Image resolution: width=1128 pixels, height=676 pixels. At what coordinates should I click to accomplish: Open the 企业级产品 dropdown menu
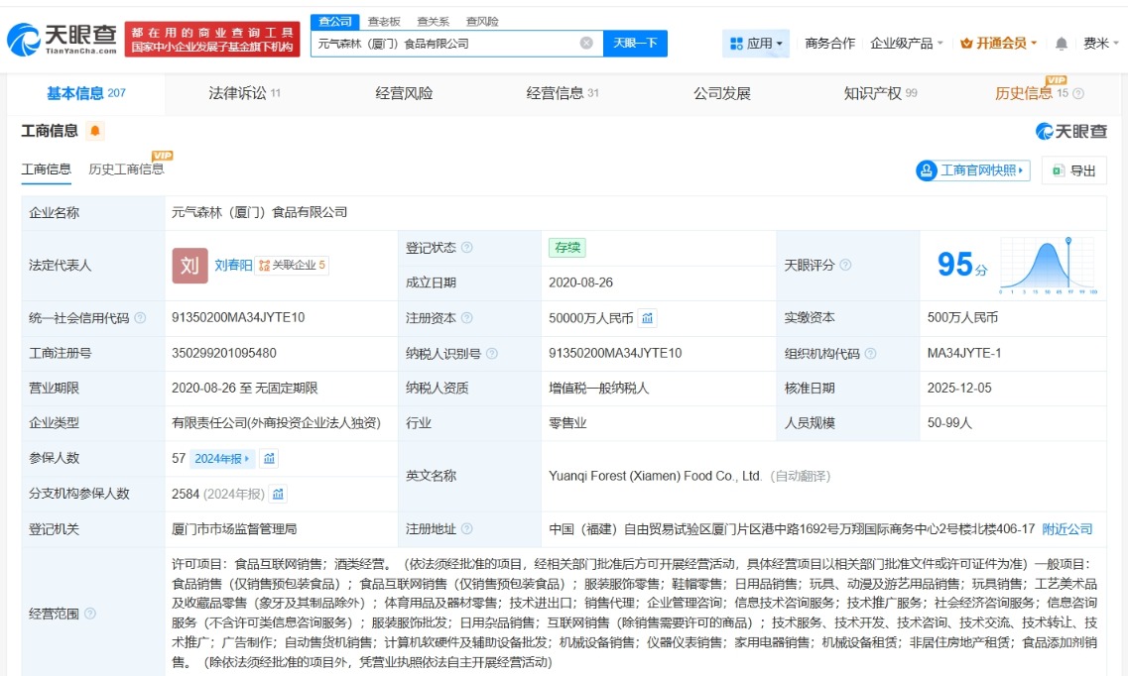point(907,44)
